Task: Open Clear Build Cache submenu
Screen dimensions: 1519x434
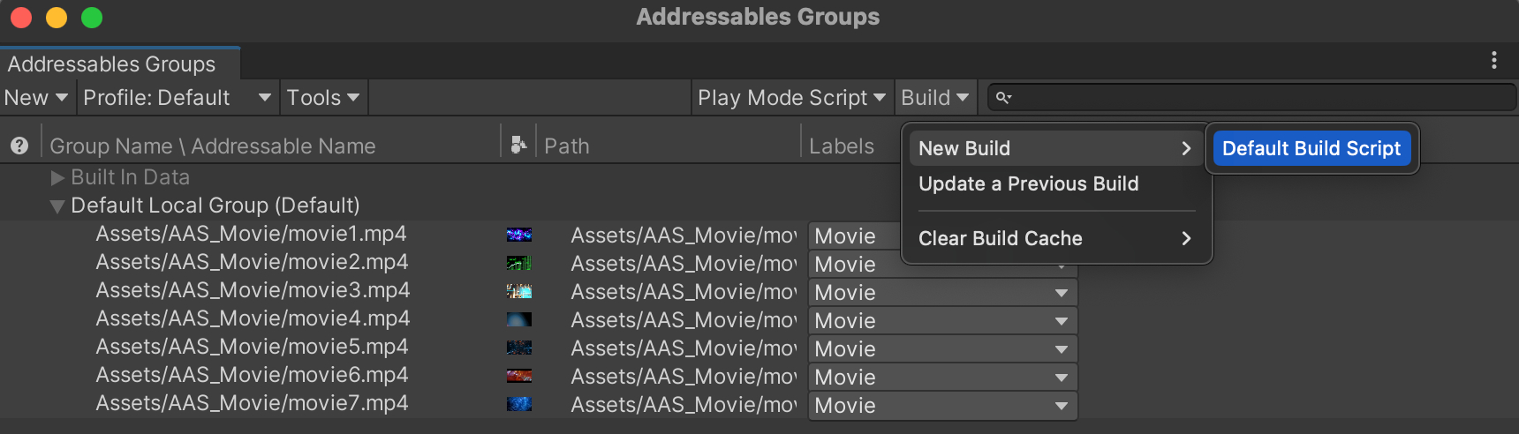Action: [x=1056, y=238]
